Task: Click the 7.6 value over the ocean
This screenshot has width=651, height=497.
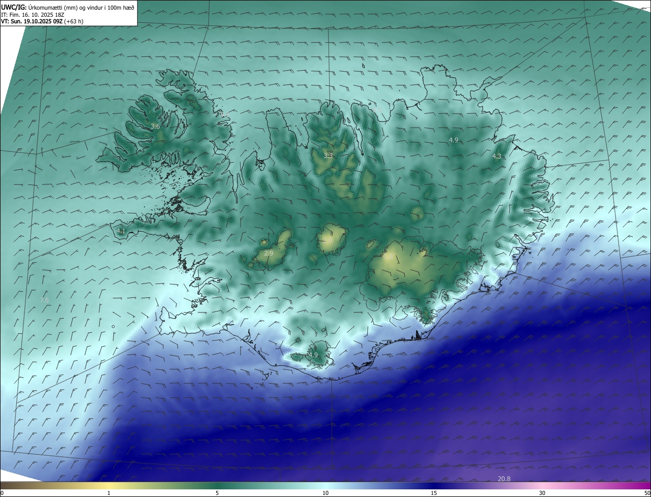Action: pos(44,300)
